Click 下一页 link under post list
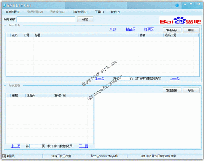 [175, 78]
